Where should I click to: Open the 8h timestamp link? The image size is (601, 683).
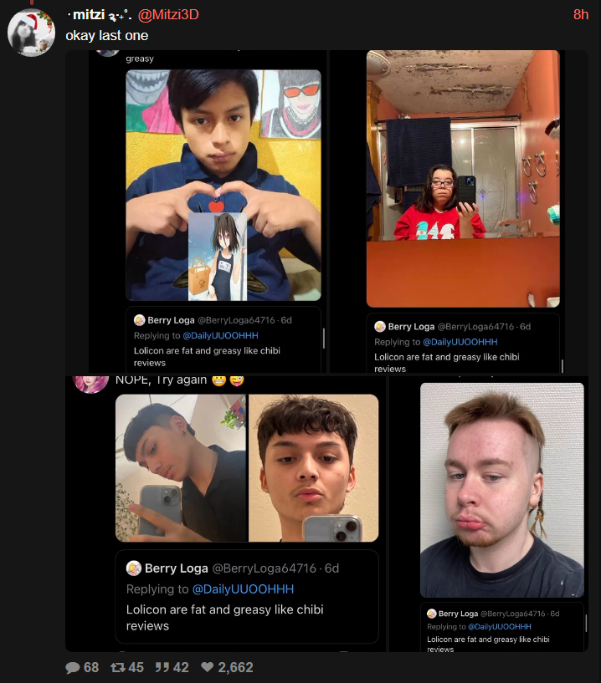coord(581,15)
